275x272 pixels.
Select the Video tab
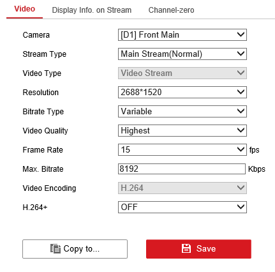point(24,9)
